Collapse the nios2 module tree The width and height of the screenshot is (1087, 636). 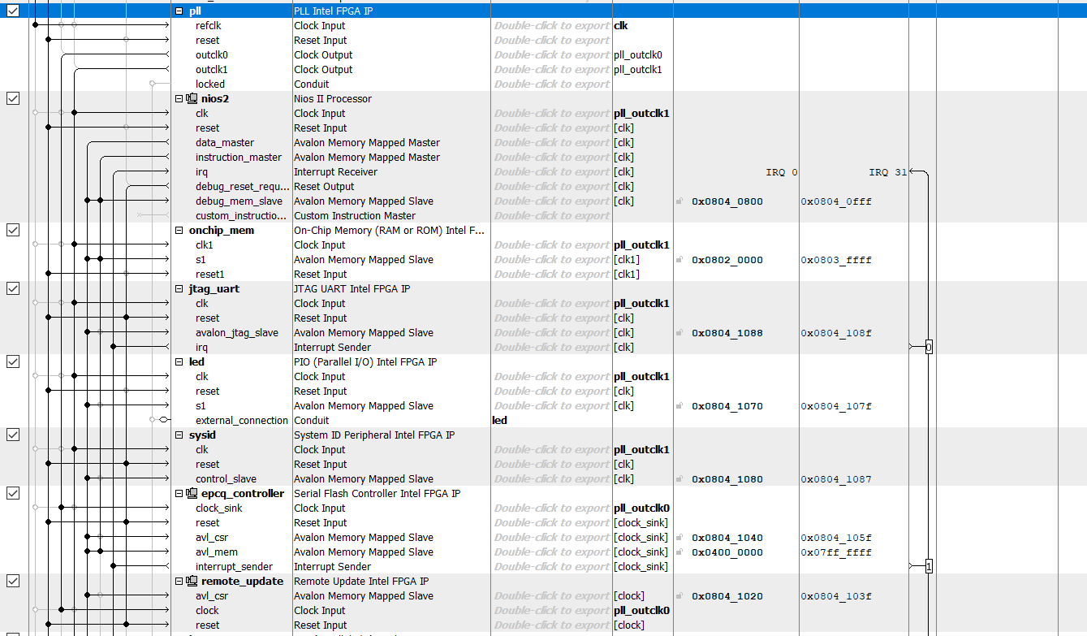pyautogui.click(x=178, y=98)
